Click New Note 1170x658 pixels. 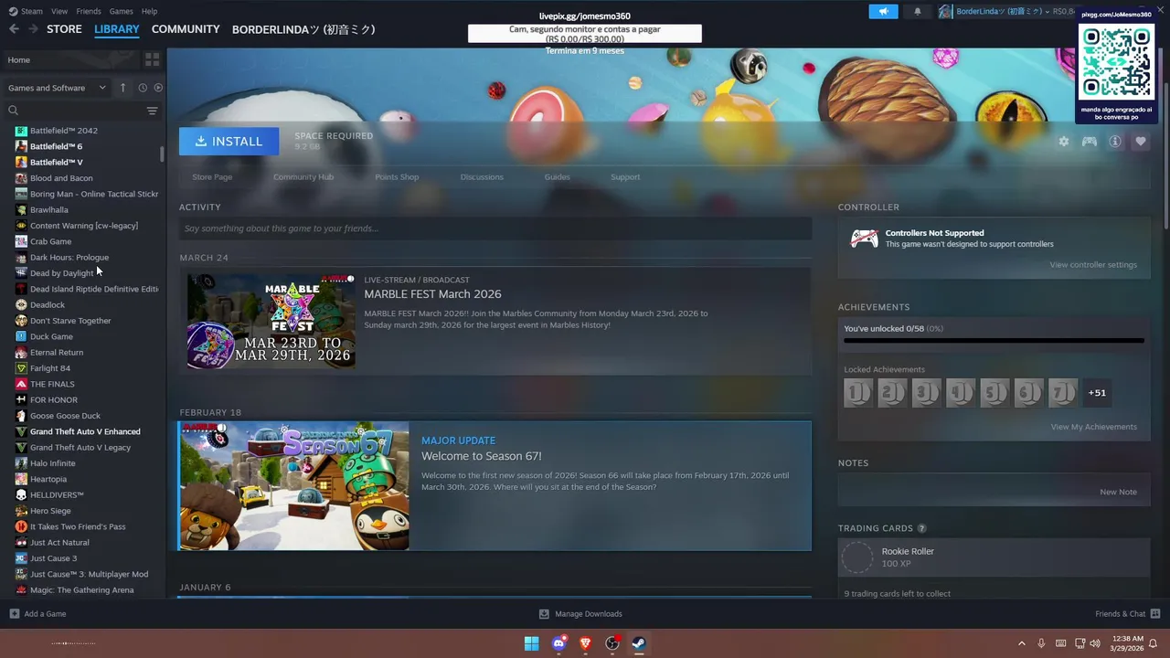click(1118, 492)
